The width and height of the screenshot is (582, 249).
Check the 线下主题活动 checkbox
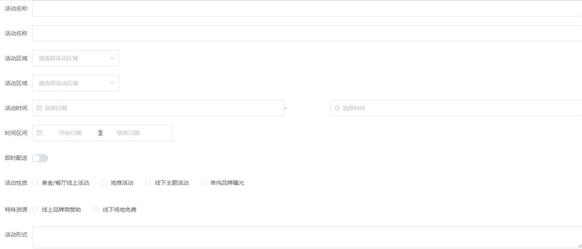click(x=148, y=183)
